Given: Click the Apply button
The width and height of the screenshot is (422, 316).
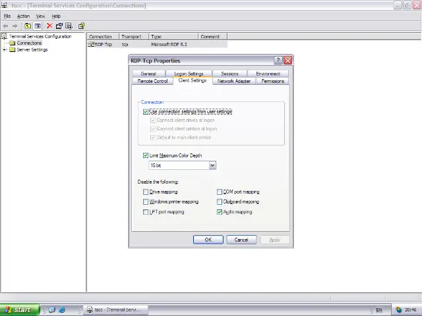Looking at the screenshot, I should click(x=275, y=240).
